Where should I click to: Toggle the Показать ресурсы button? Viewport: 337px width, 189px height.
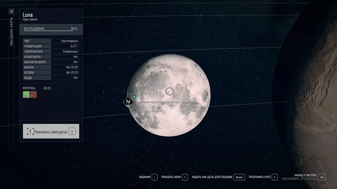[51, 131]
